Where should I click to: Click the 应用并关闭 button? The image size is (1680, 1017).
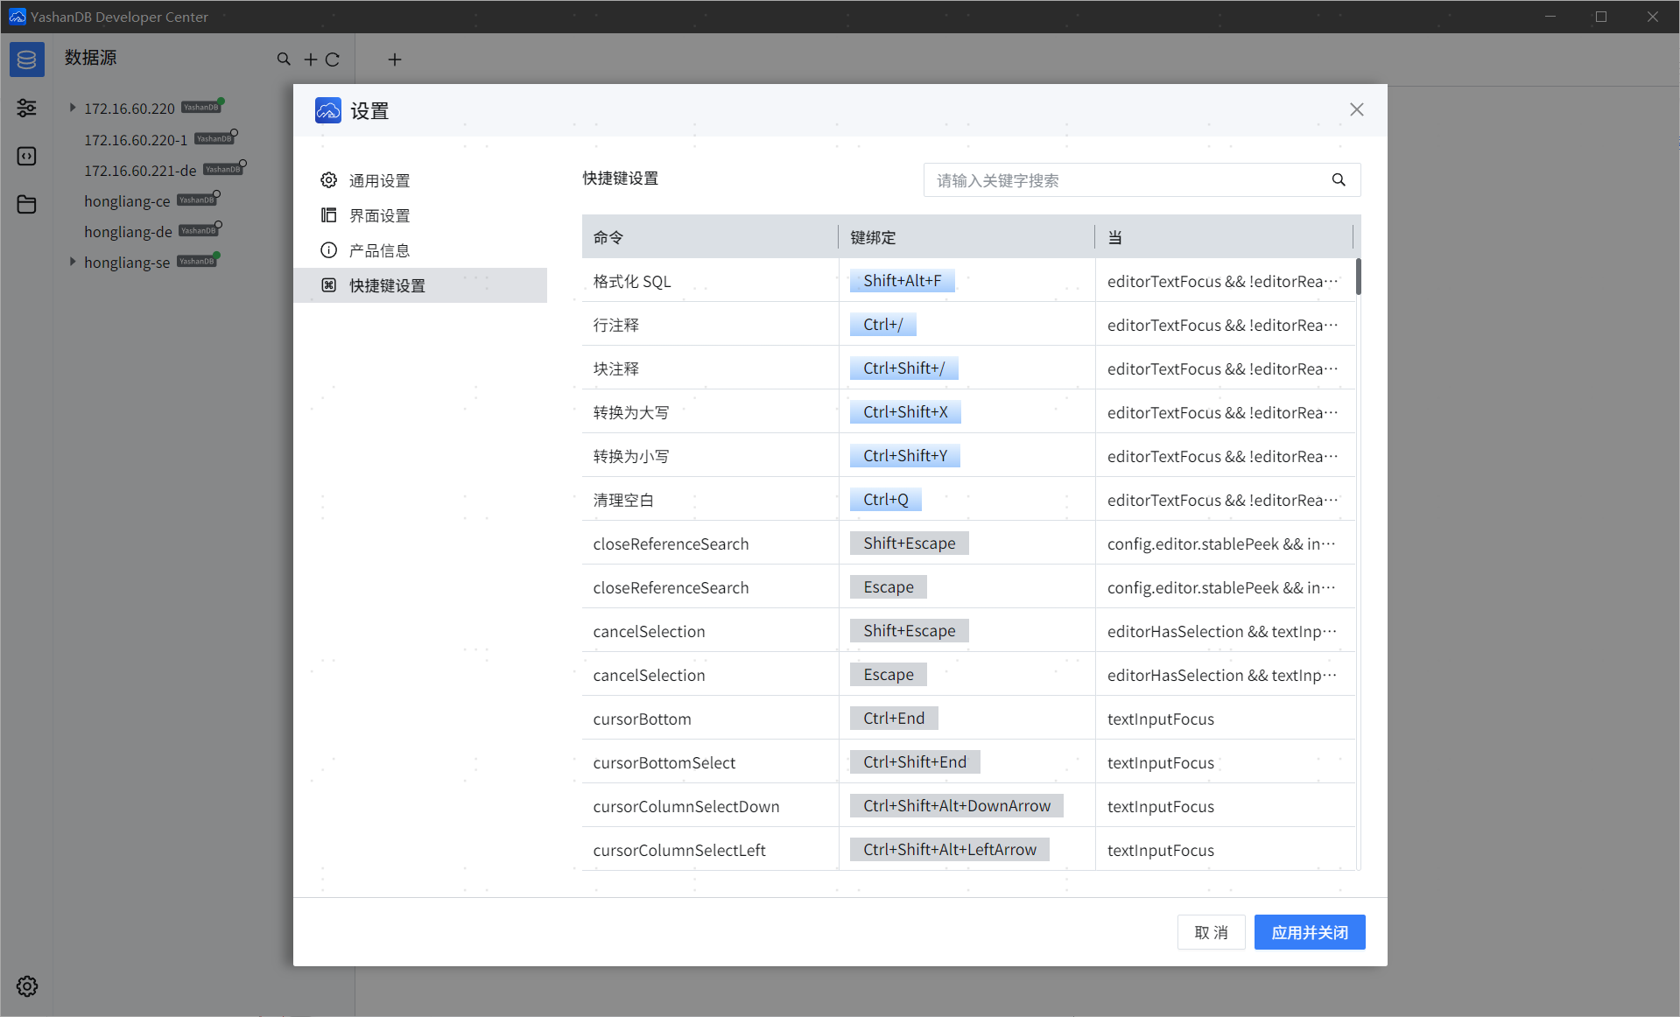1309,932
